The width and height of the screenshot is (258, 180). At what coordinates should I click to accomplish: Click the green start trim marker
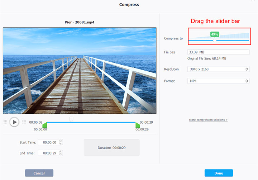point(45,125)
